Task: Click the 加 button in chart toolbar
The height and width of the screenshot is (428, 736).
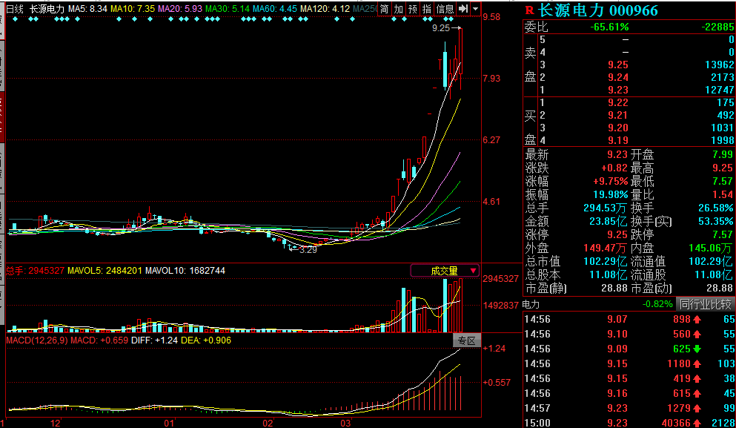Action: [x=399, y=9]
